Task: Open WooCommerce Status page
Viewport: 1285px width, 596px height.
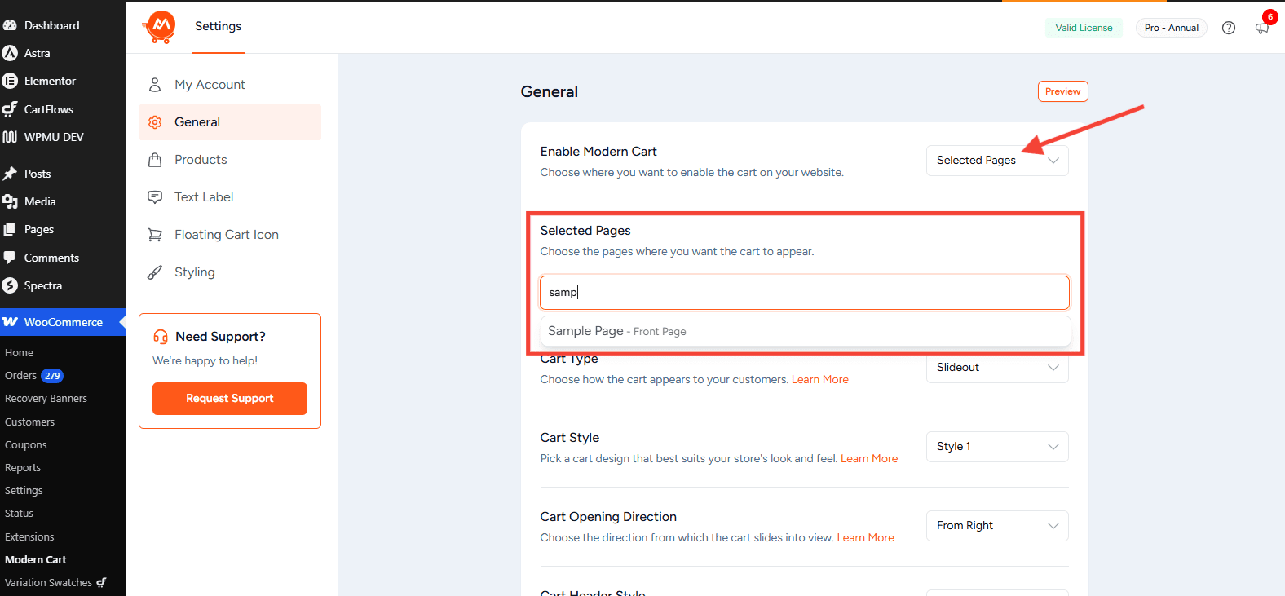Action: pyautogui.click(x=19, y=514)
